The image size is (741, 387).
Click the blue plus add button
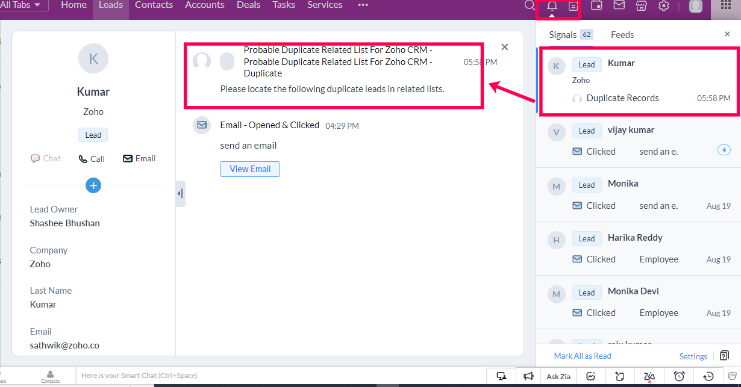[93, 185]
